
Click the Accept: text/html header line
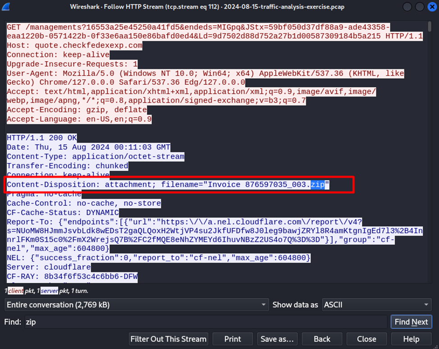191,96
